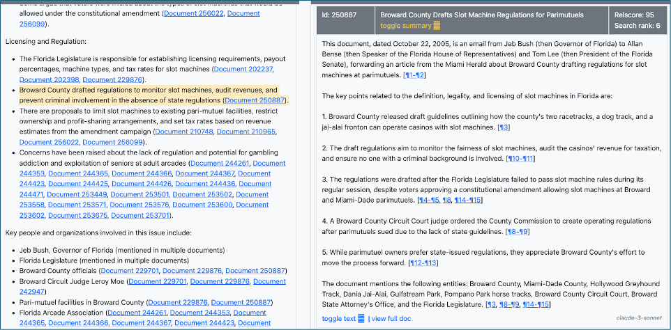Click the highlighted Broward County regulations sentence

point(140,91)
